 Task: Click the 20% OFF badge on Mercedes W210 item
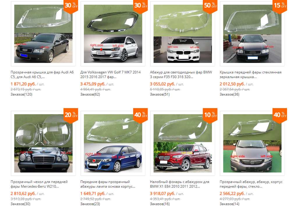pyautogui.click(x=71, y=116)
